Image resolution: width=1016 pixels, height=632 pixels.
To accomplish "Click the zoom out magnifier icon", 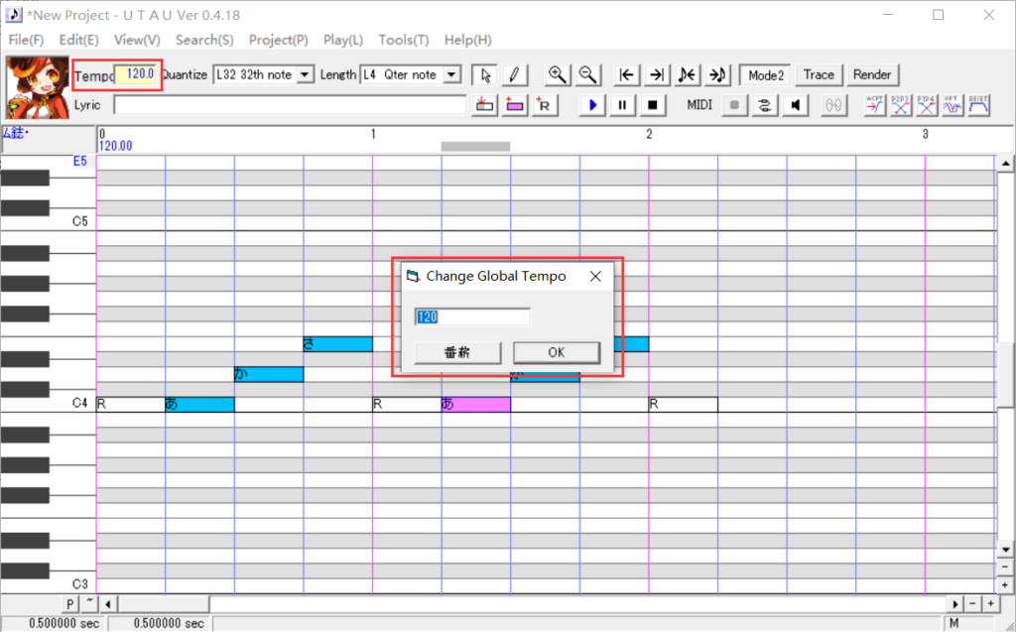I will click(x=587, y=75).
